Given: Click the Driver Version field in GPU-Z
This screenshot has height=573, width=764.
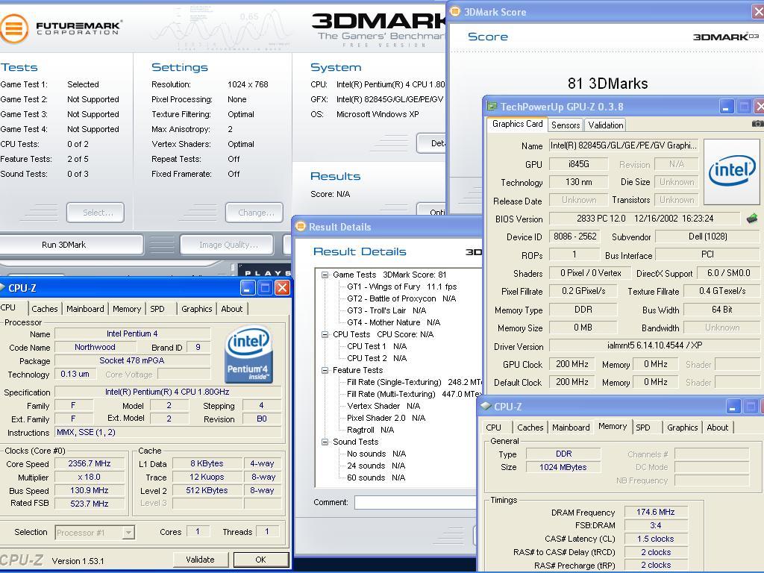Looking at the screenshot, I should pyautogui.click(x=654, y=345).
